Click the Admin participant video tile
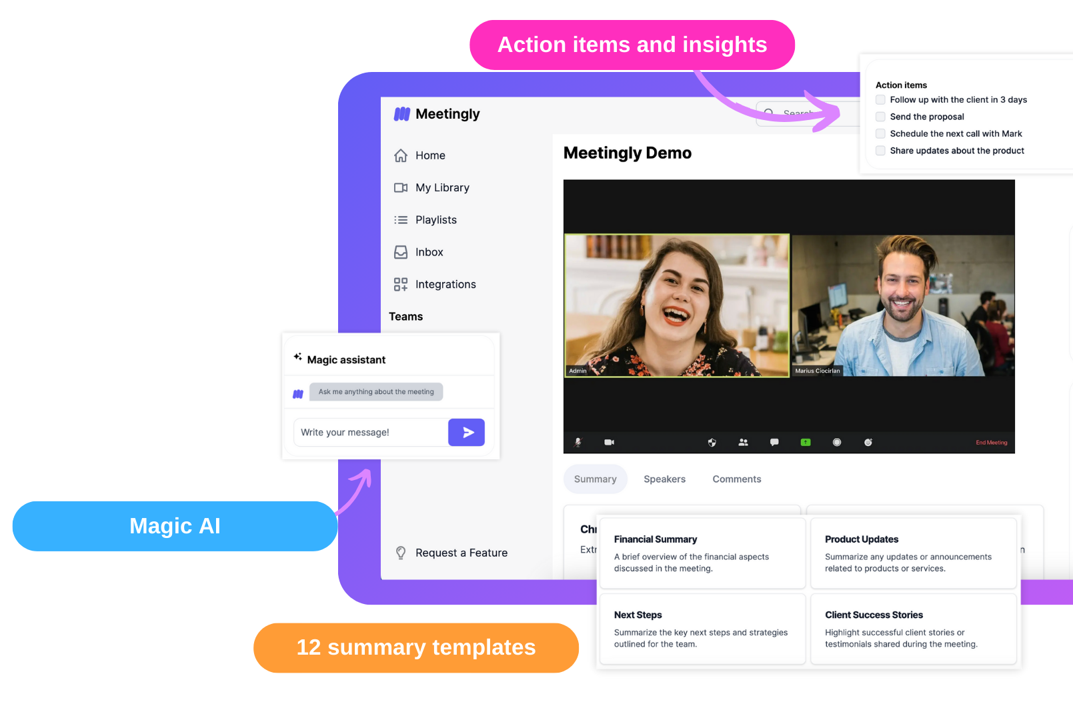 pyautogui.click(x=677, y=305)
